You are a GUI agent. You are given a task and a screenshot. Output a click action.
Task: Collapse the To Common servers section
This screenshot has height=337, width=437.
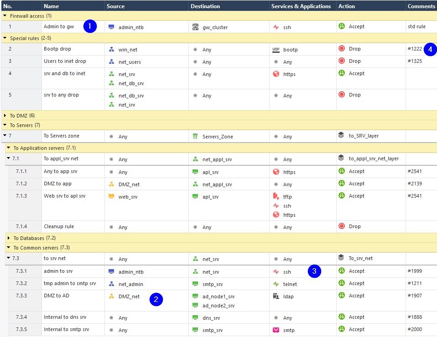(8, 247)
